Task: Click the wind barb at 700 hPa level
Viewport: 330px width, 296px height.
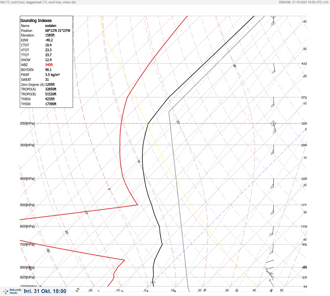Action: 271,249
